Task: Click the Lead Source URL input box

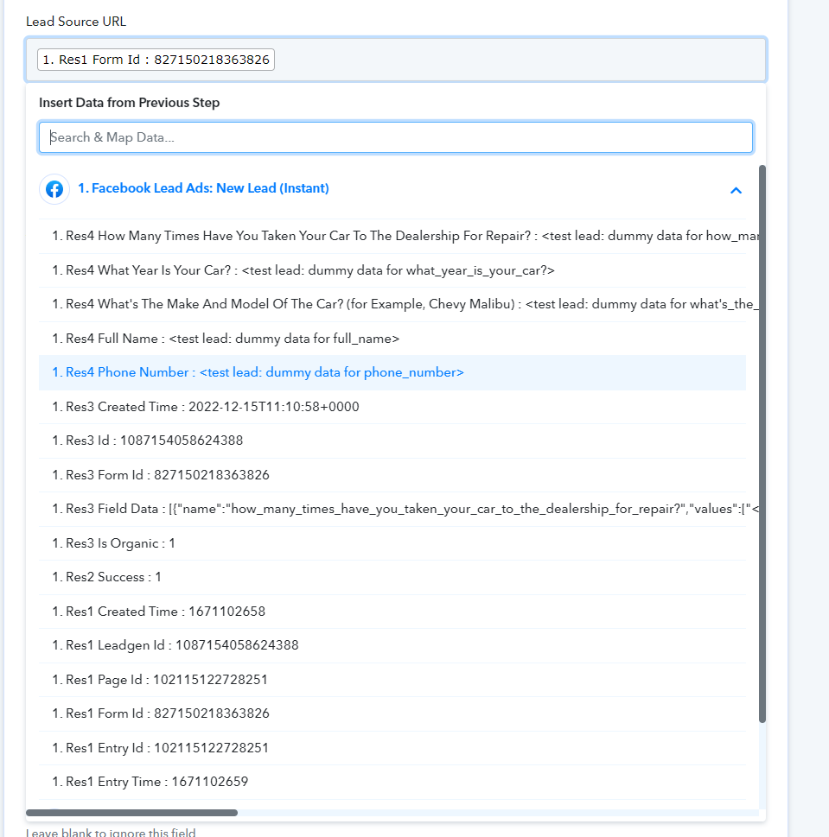Action: [396, 60]
